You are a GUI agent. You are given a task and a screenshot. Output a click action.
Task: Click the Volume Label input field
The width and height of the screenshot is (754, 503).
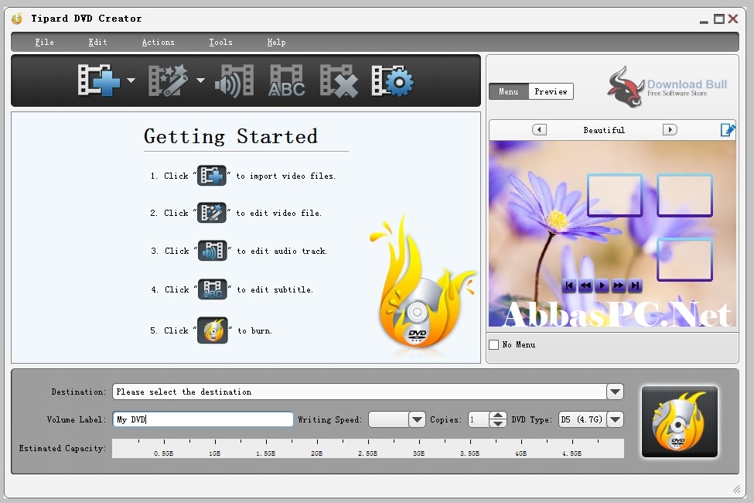(x=203, y=419)
